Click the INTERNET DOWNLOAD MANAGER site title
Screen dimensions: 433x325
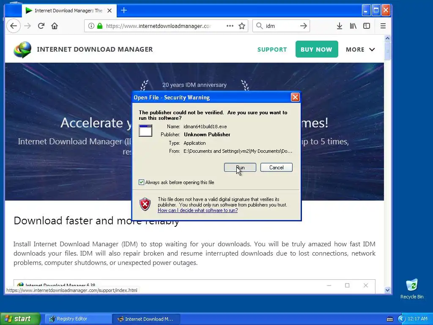point(95,50)
